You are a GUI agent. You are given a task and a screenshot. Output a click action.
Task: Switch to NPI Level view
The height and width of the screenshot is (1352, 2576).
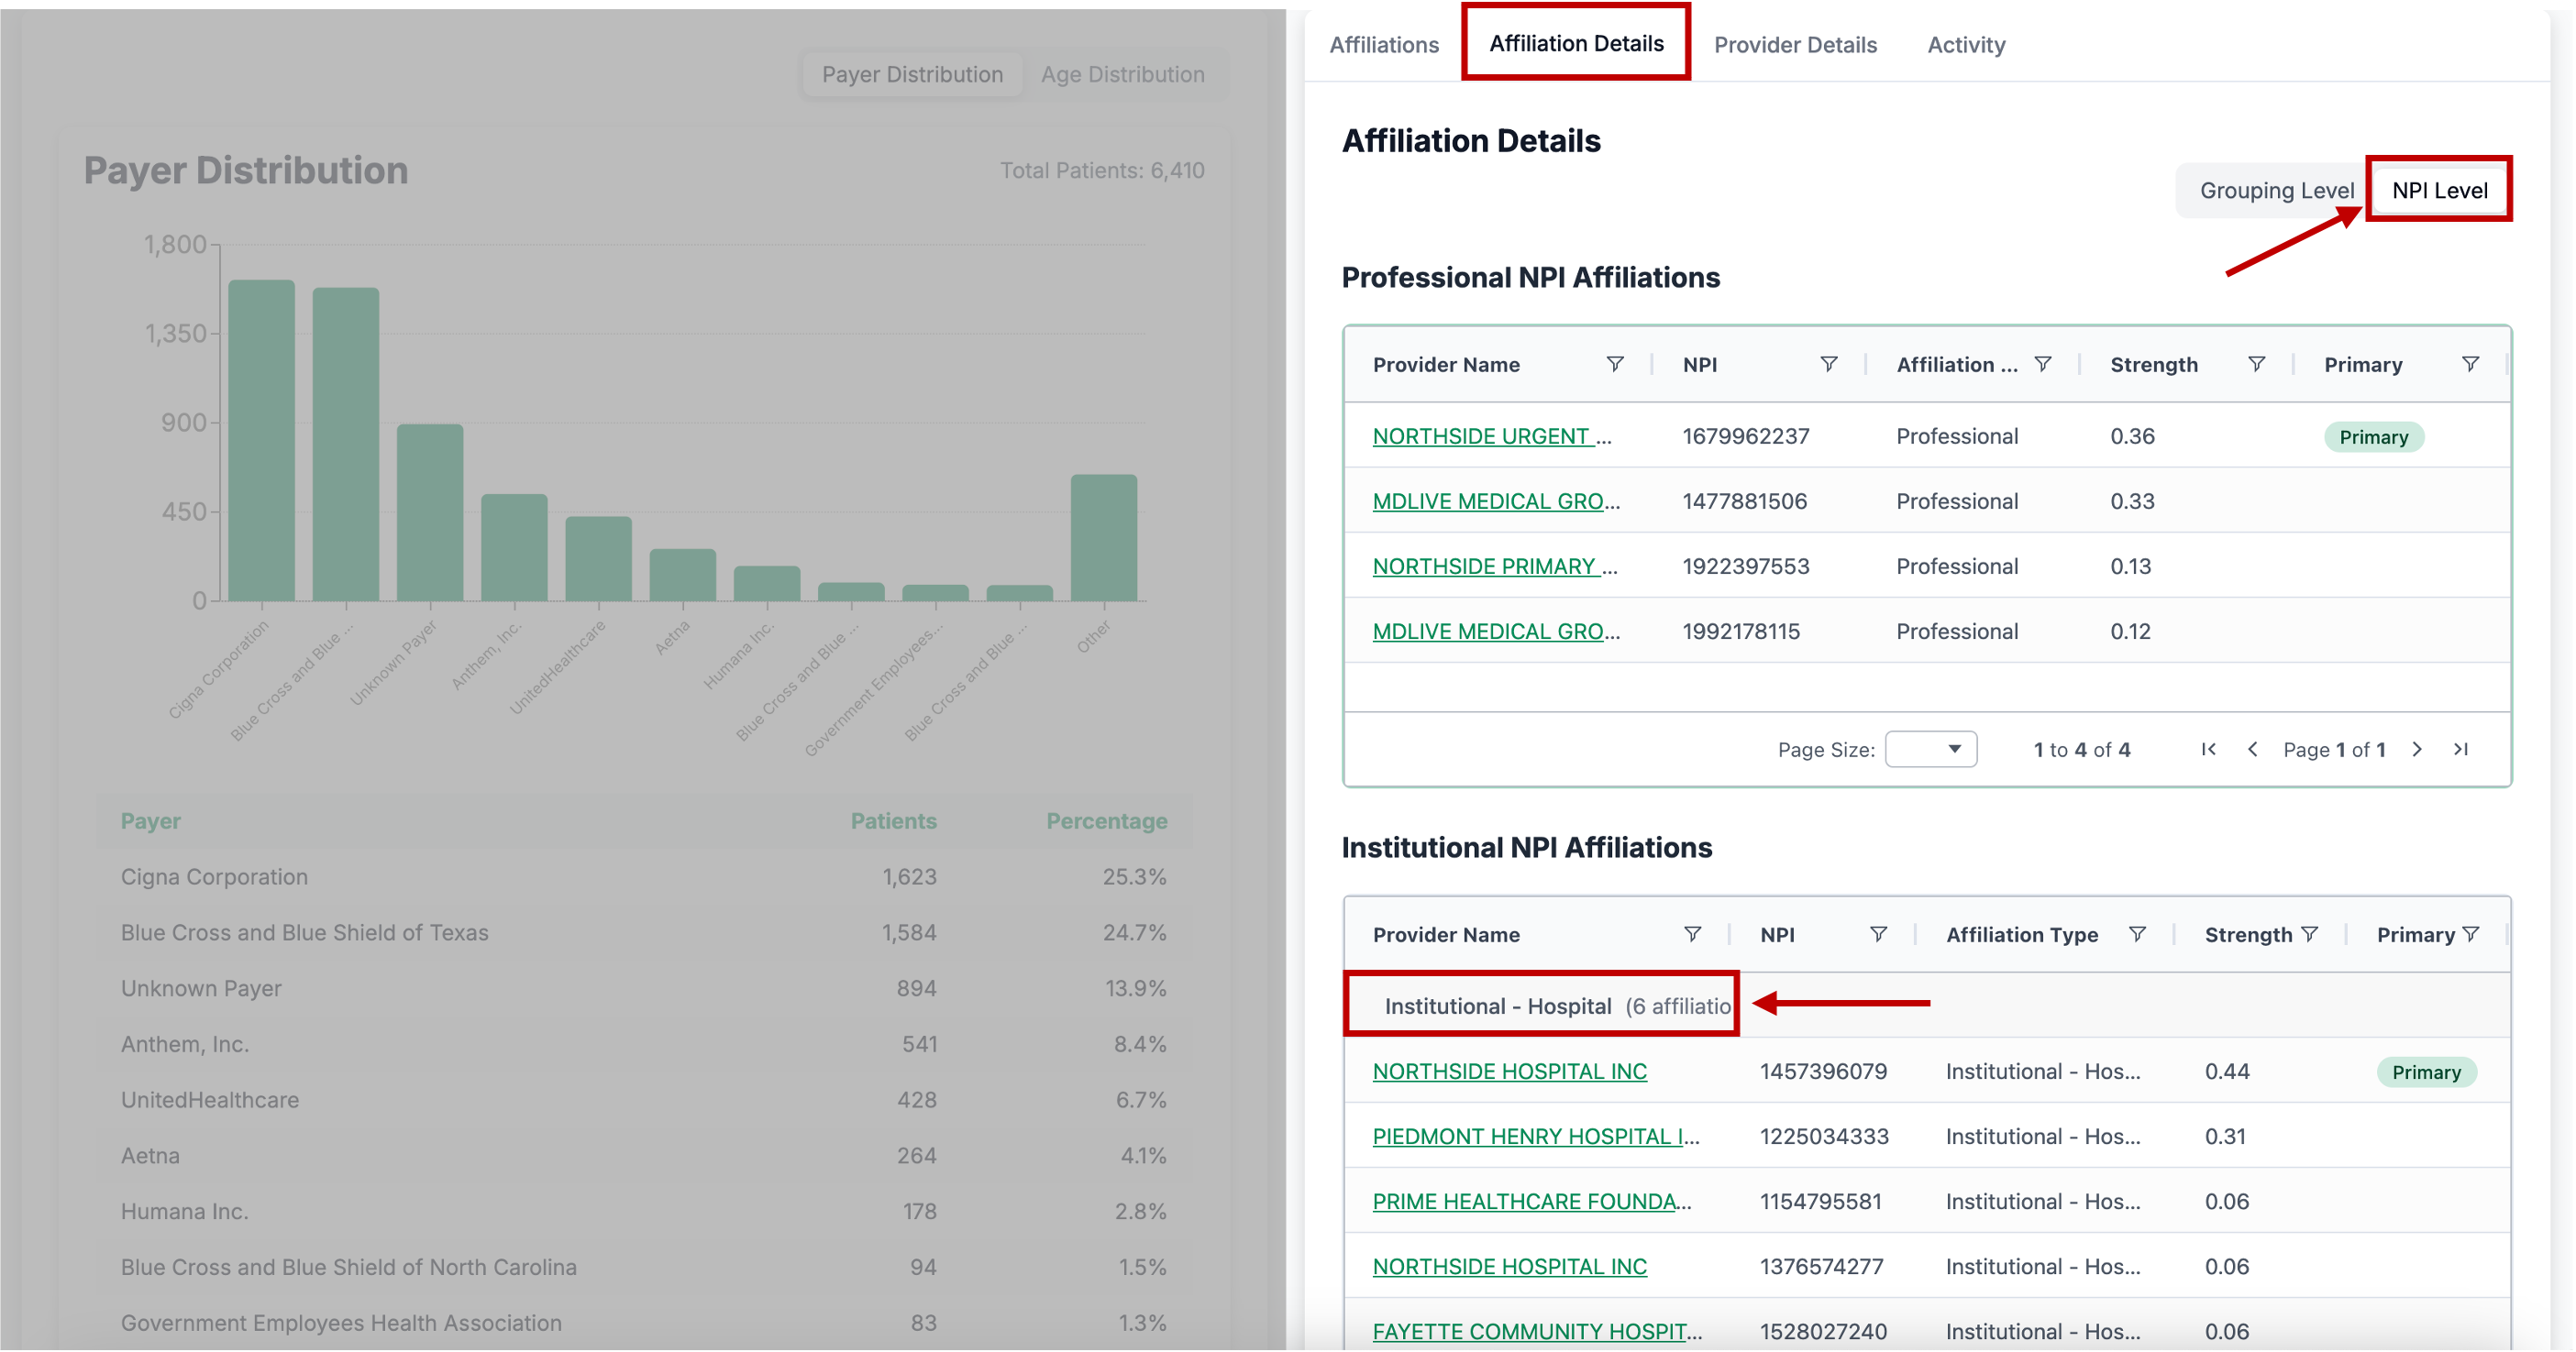pos(2439,190)
